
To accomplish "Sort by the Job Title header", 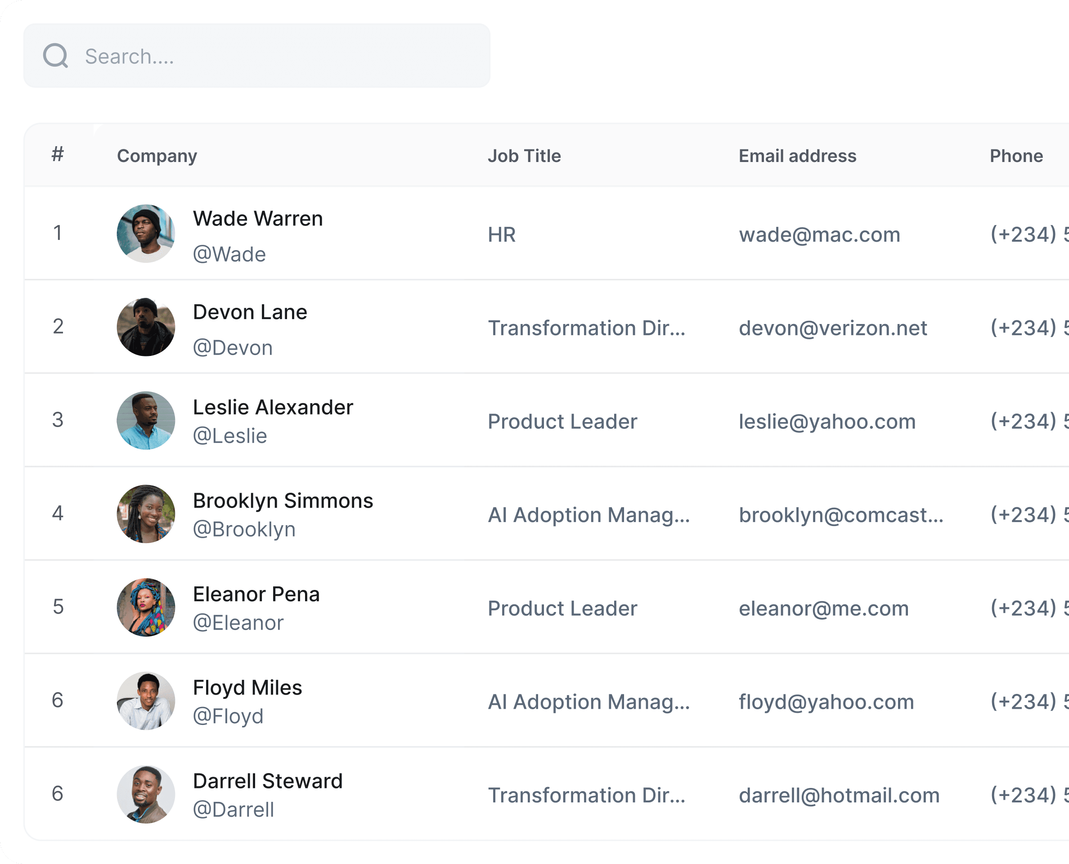I will click(524, 156).
